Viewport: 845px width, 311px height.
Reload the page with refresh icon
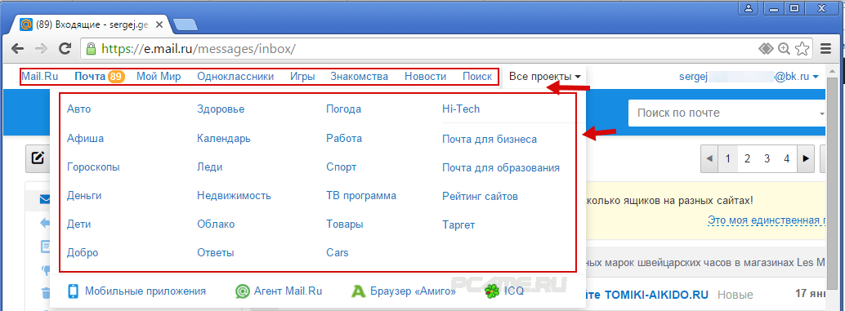[65, 48]
